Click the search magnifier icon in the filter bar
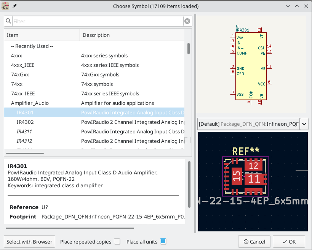The image size is (312, 250). (8, 21)
